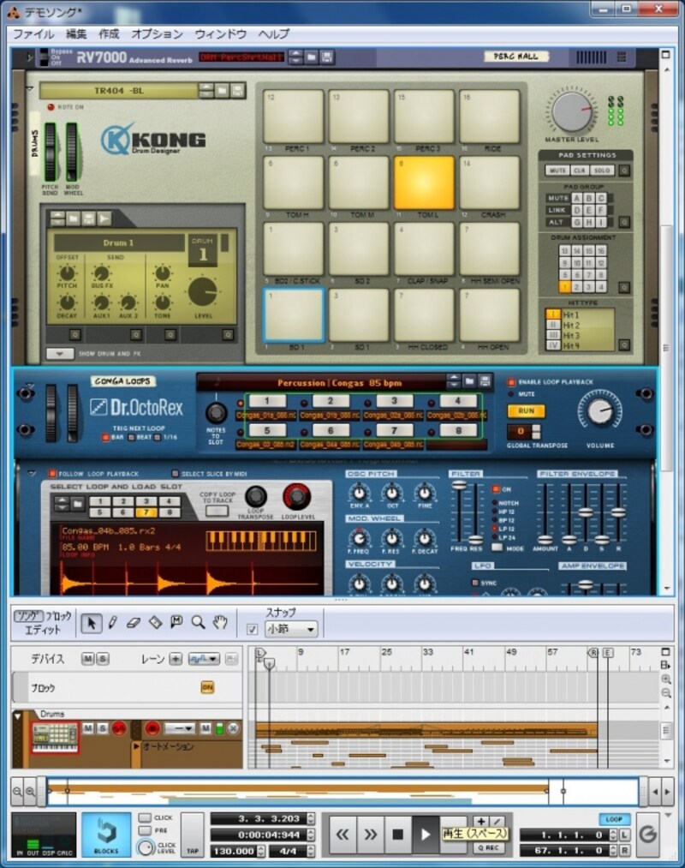Pick the magnifying glass zoom tool

coord(198,623)
